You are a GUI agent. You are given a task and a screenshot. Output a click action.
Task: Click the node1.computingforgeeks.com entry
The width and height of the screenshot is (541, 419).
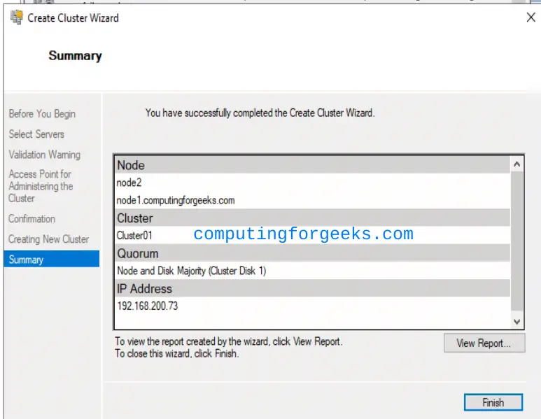(x=312, y=200)
